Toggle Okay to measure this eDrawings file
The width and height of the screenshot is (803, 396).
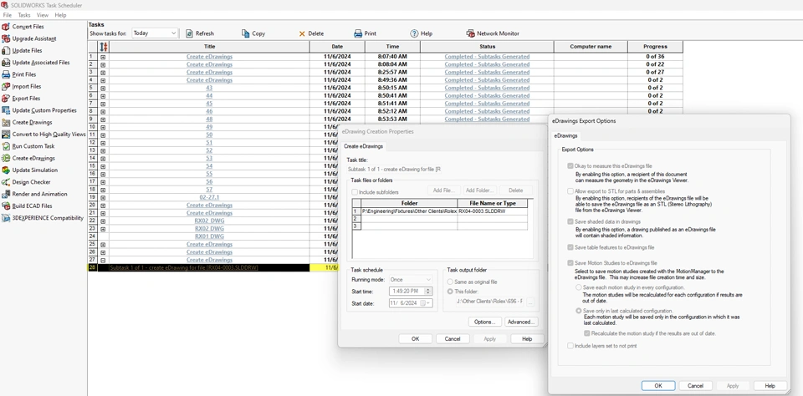pyautogui.click(x=570, y=166)
